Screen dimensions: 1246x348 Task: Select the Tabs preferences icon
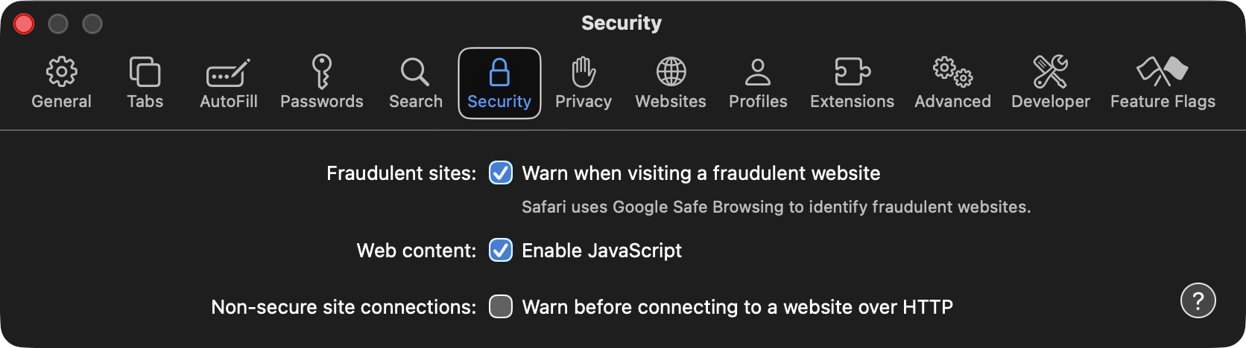pyautogui.click(x=145, y=72)
